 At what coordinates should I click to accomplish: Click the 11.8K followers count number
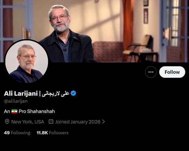point(42,133)
